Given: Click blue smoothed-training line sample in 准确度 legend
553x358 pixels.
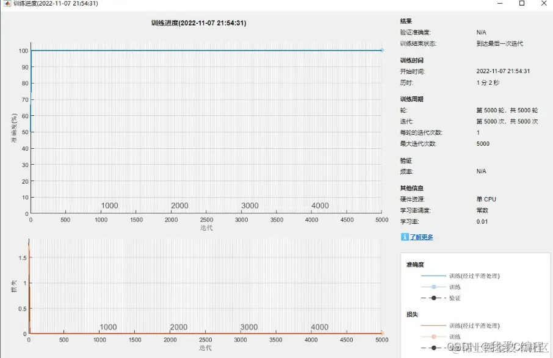Looking at the screenshot, I should [x=433, y=276].
